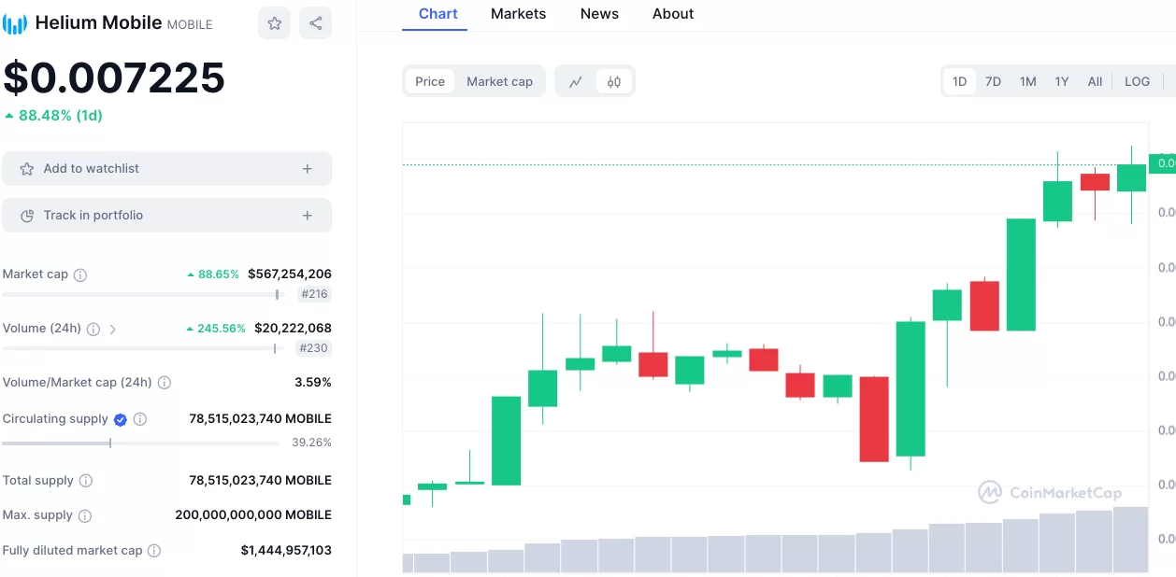Click the plus icon on Add to watchlist
1176x577 pixels.
[x=308, y=169]
